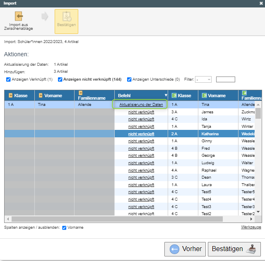This screenshot has width=265, height=261.
Task: Select existing Katharina cell
Action: [x=218, y=134]
